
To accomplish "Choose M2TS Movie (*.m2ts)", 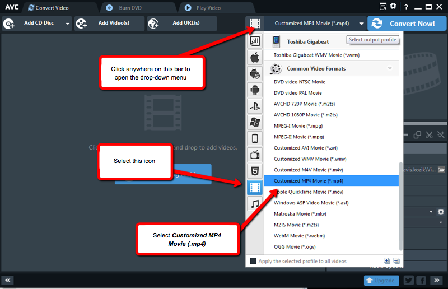I will tap(332, 225).
